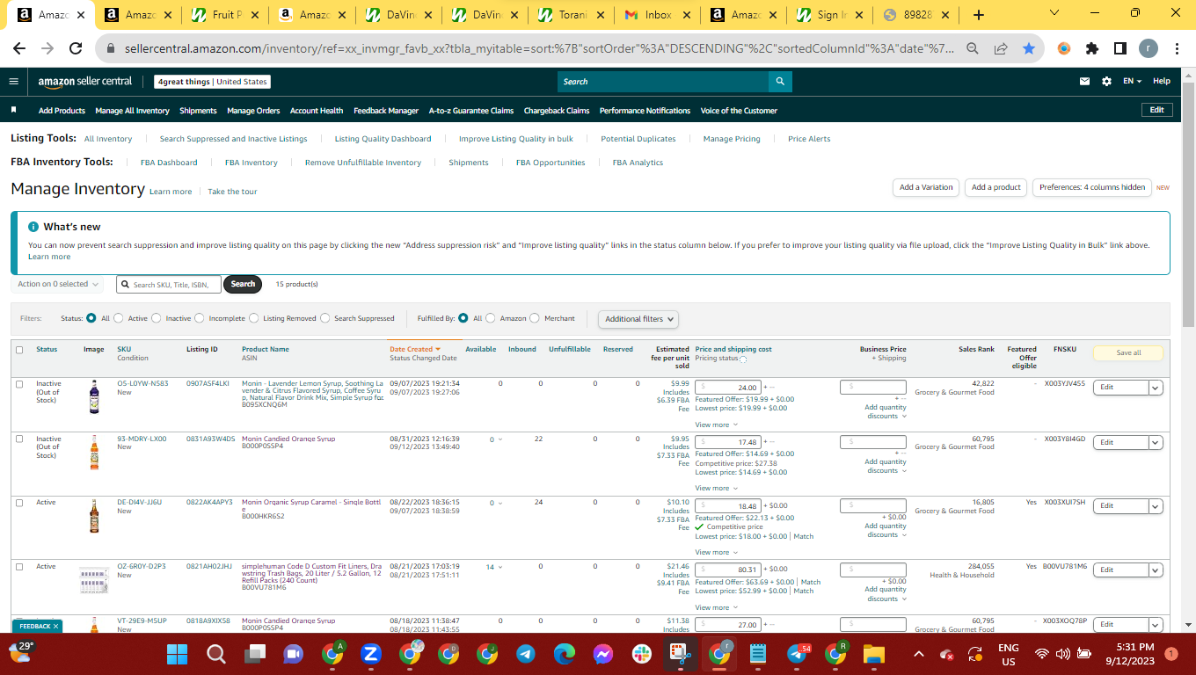Image resolution: width=1196 pixels, height=675 pixels.
Task: Select checkbox for SKU OZ-6R0Y-D2P3 row
Action: (x=19, y=567)
